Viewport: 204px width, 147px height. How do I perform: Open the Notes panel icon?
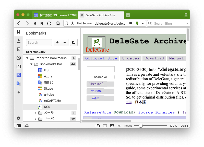coord(19,49)
